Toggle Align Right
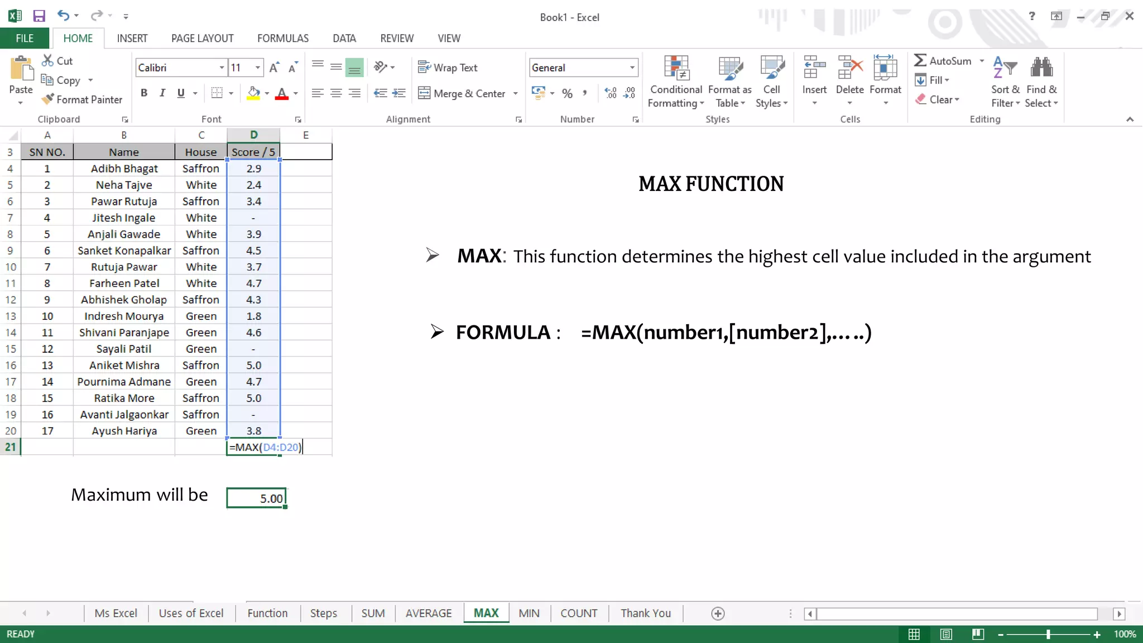 354,93
